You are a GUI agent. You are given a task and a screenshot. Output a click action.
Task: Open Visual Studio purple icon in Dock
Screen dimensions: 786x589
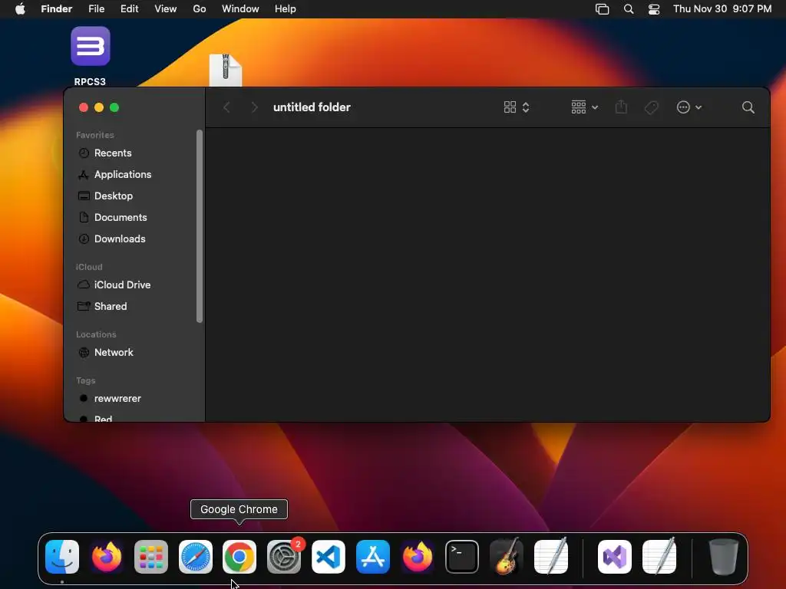(615, 557)
